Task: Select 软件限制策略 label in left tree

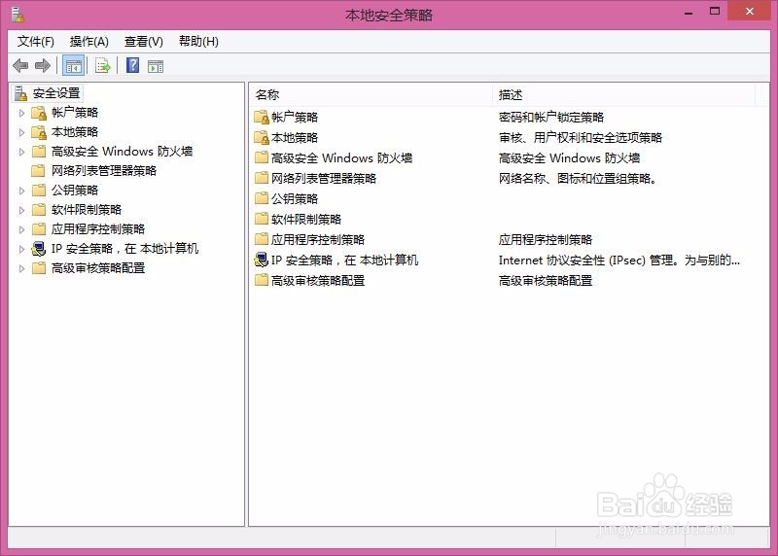Action: [87, 209]
